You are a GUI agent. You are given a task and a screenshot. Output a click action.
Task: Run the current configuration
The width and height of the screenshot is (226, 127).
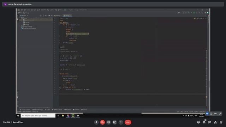coord(191,13)
